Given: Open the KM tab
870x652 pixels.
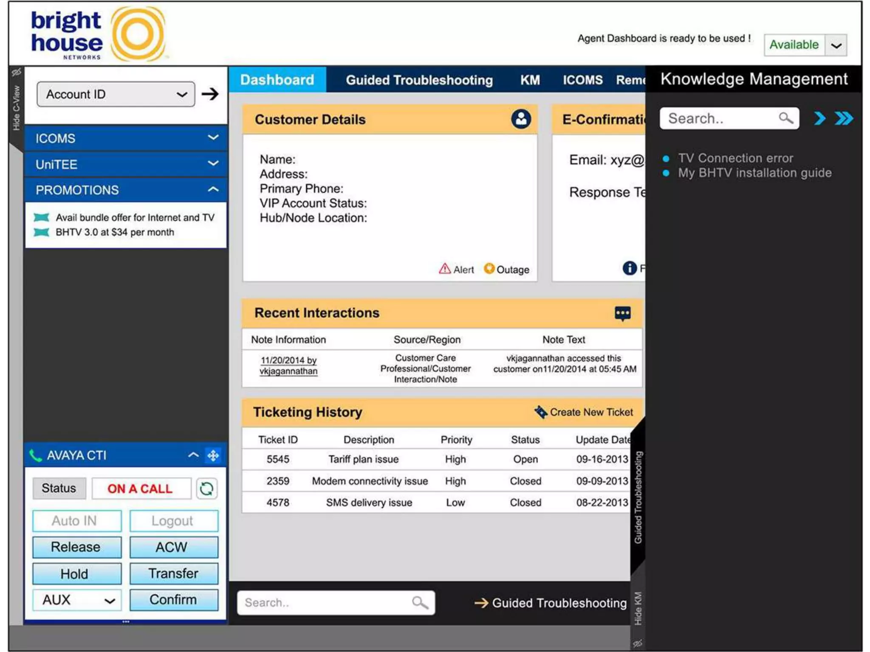Looking at the screenshot, I should click(x=530, y=80).
